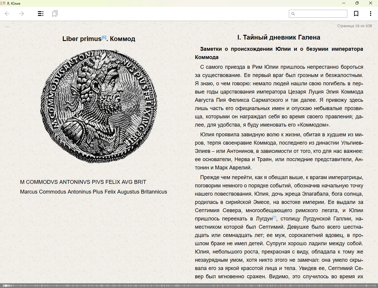
Task: Minimize the reader window
Action: pos(344,3)
